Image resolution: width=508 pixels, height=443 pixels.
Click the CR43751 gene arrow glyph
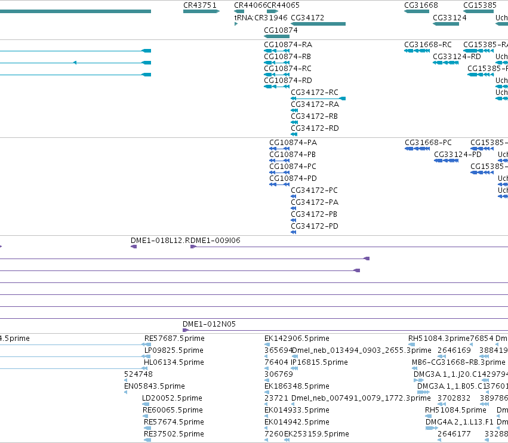pos(202,11)
